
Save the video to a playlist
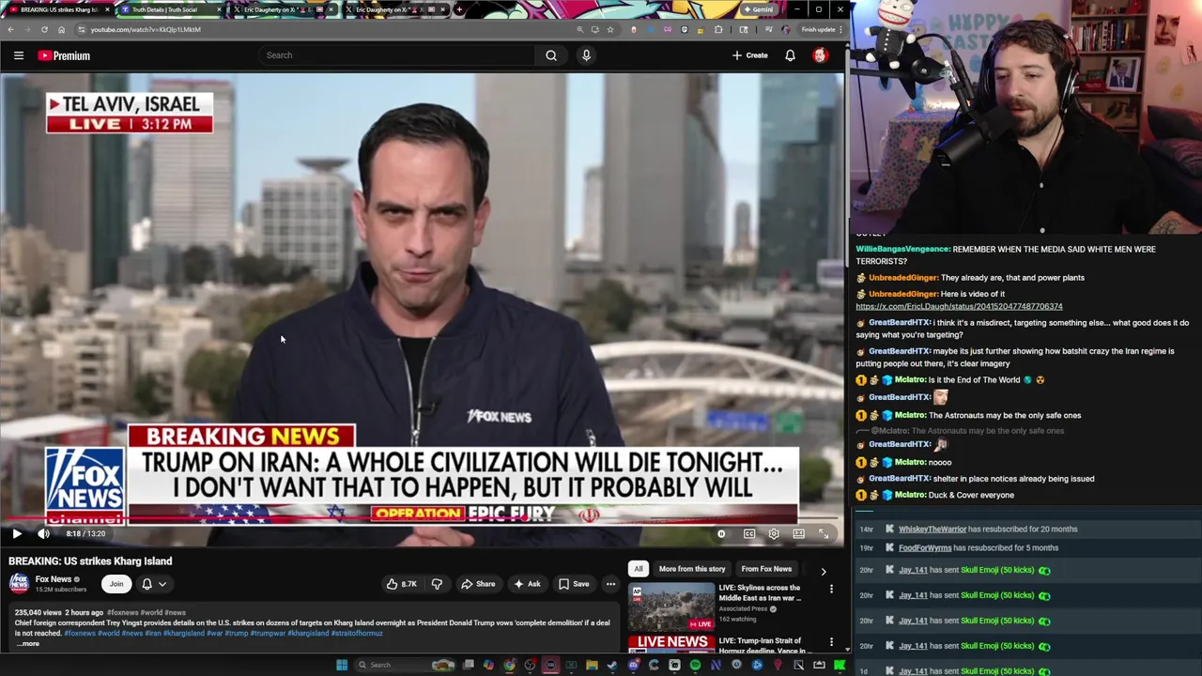tap(573, 584)
